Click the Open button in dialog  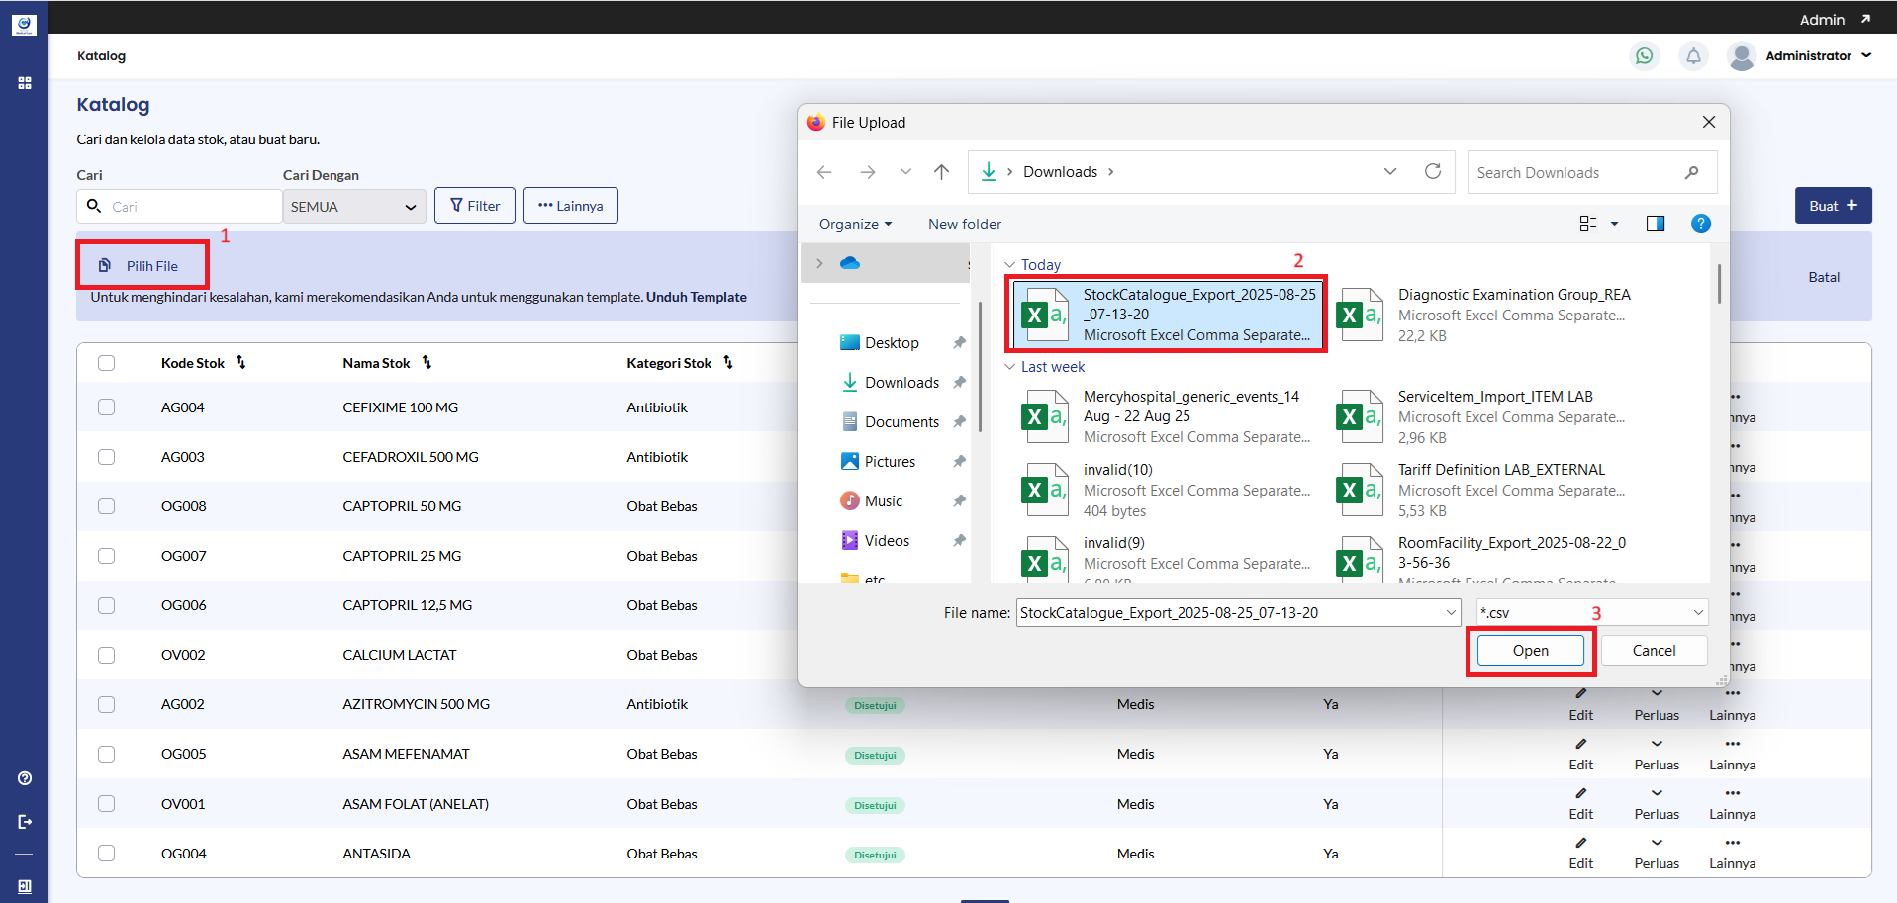[1530, 651]
